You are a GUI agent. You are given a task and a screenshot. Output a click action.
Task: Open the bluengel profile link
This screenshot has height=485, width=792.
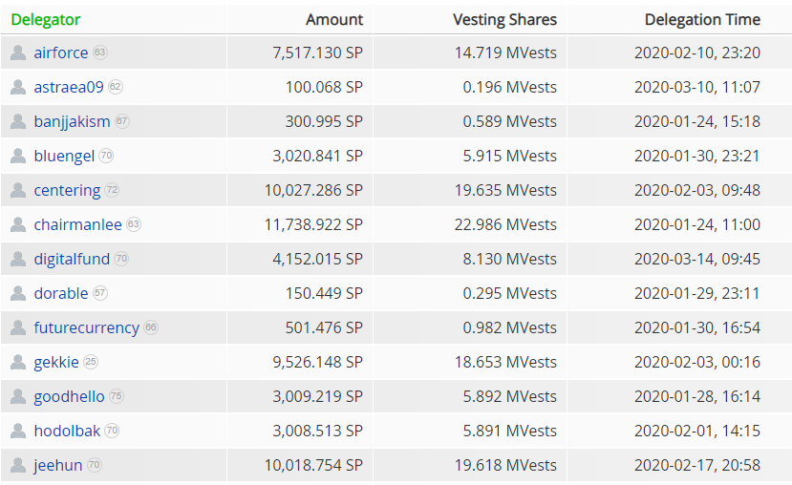click(64, 157)
